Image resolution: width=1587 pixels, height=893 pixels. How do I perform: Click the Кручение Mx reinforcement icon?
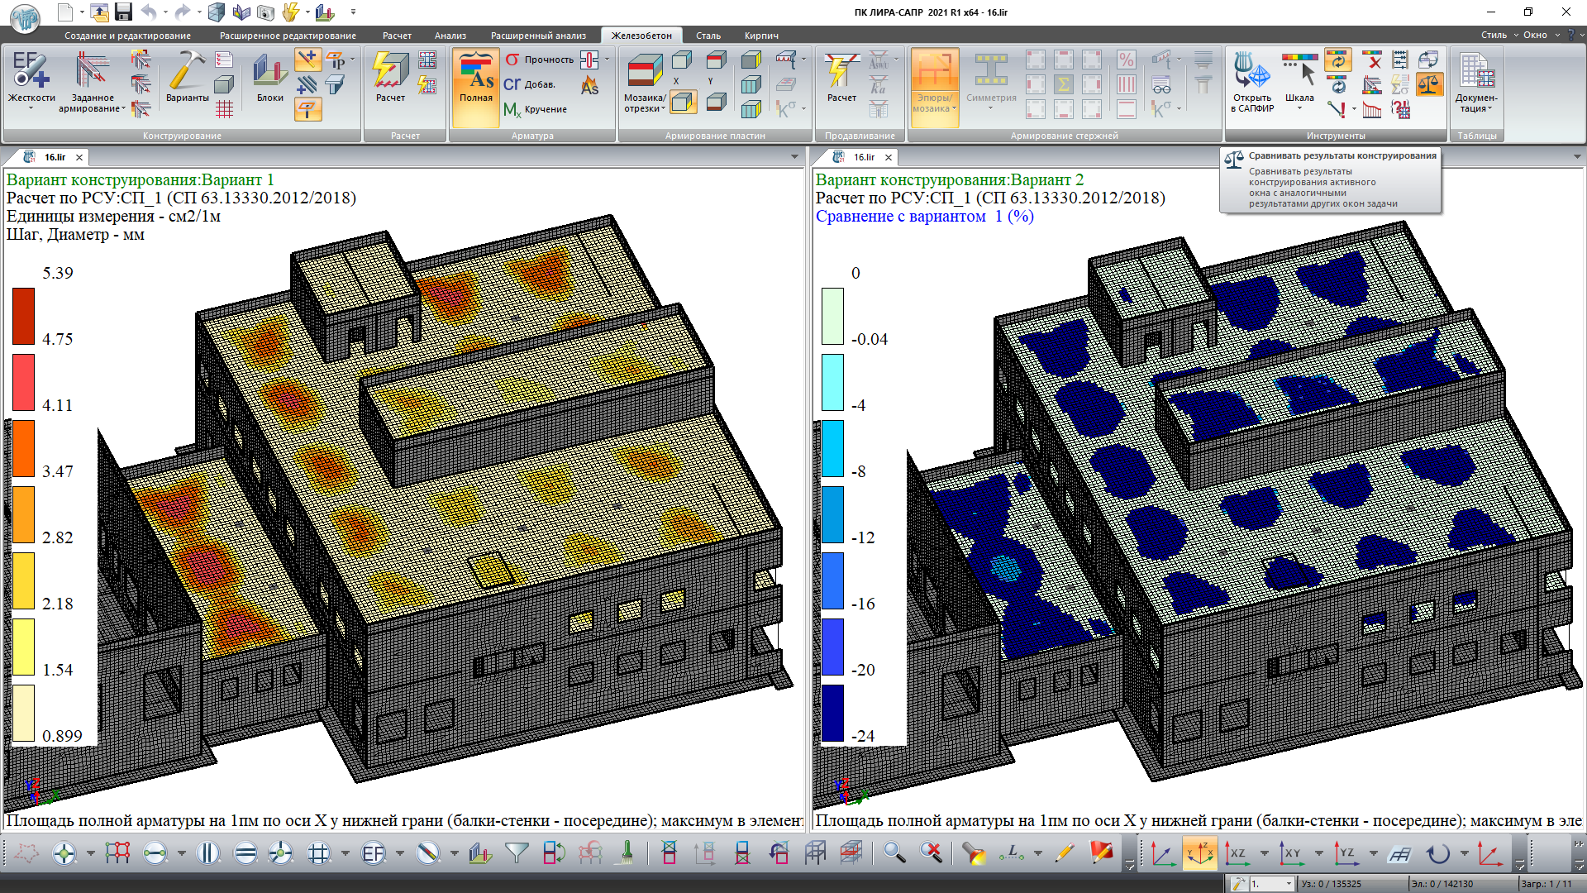click(x=512, y=109)
